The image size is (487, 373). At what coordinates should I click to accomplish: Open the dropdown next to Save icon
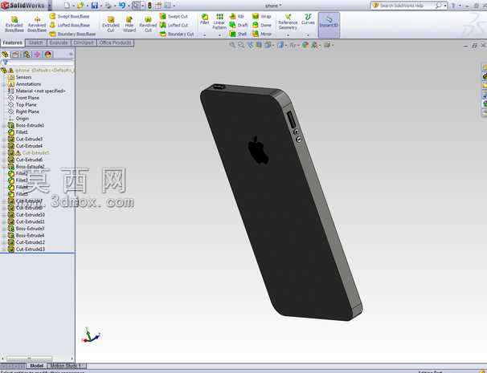[x=101, y=6]
